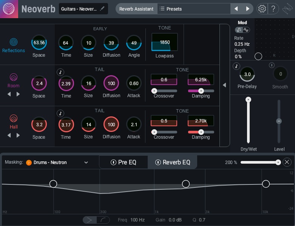This screenshot has height=226, width=295.
Task: Click the Depth value 0 %
Action: click(238, 57)
